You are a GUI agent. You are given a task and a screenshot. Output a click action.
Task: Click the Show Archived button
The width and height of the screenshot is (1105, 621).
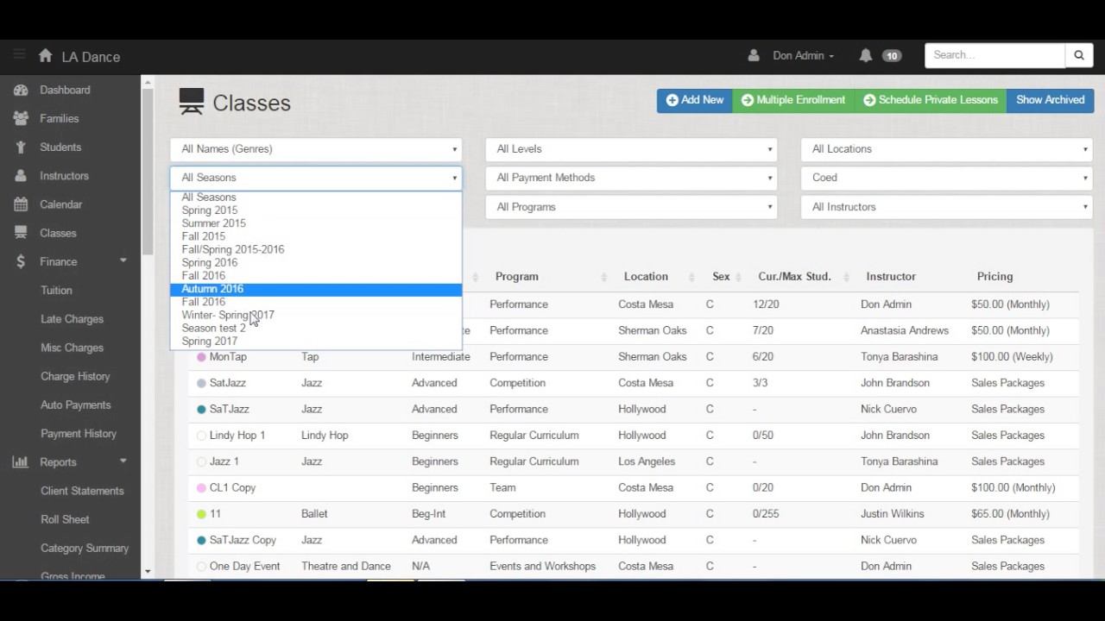1051,100
